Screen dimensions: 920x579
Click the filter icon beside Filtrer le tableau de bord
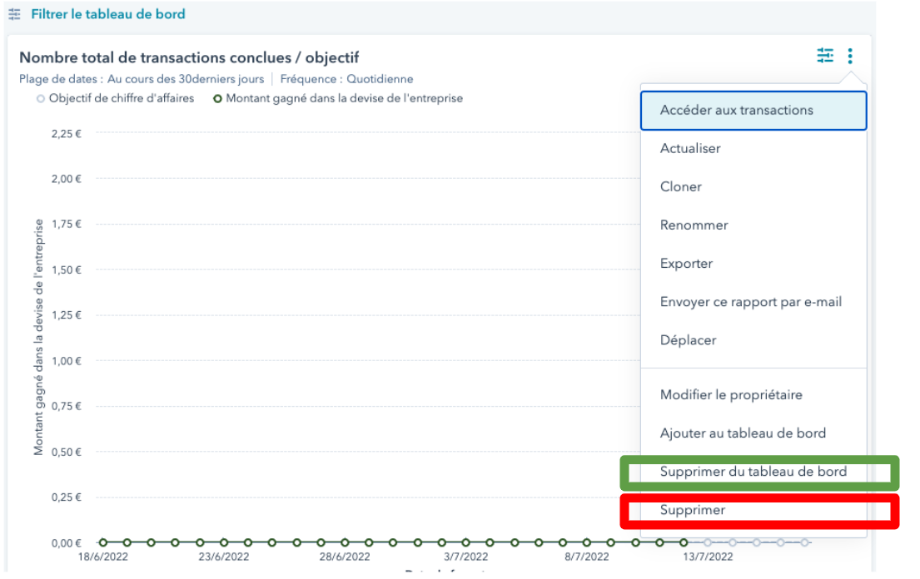coord(14,15)
